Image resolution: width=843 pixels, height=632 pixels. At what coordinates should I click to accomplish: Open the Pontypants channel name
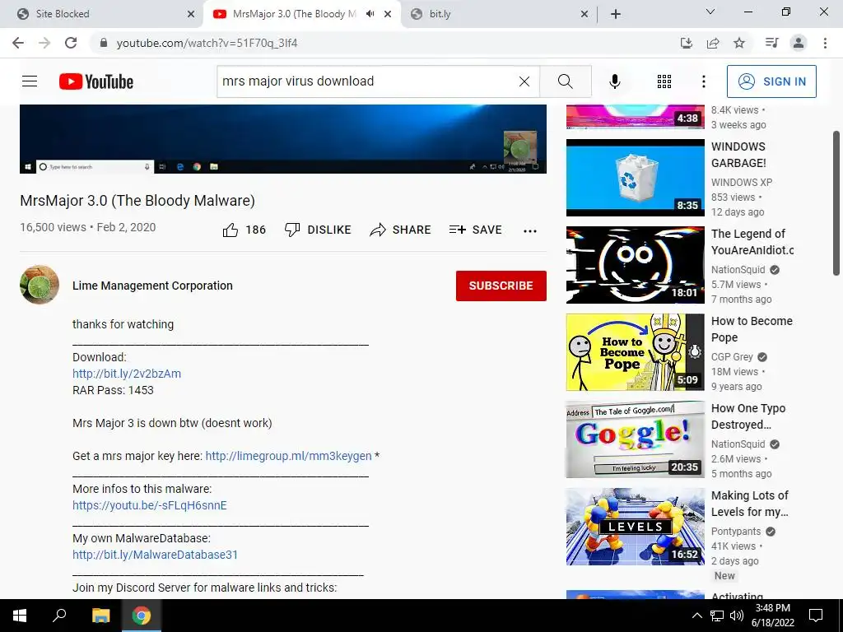pos(736,532)
